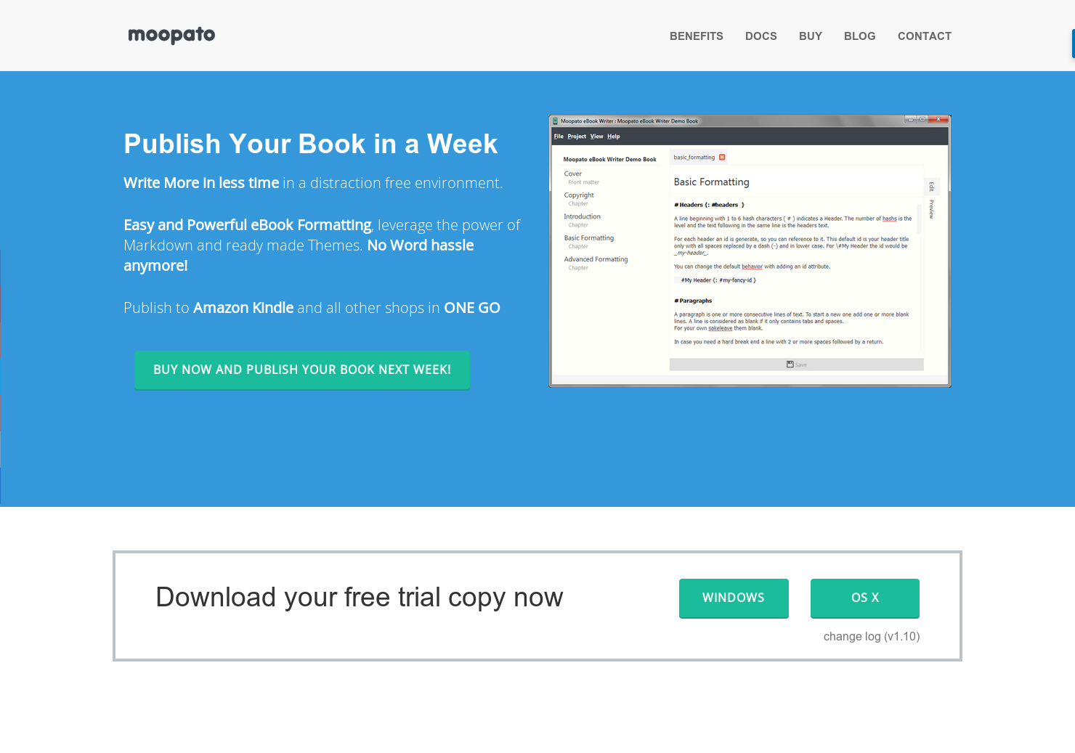This screenshot has height=753, width=1075.
Task: Switch to the Preview tab
Action: pos(931,208)
